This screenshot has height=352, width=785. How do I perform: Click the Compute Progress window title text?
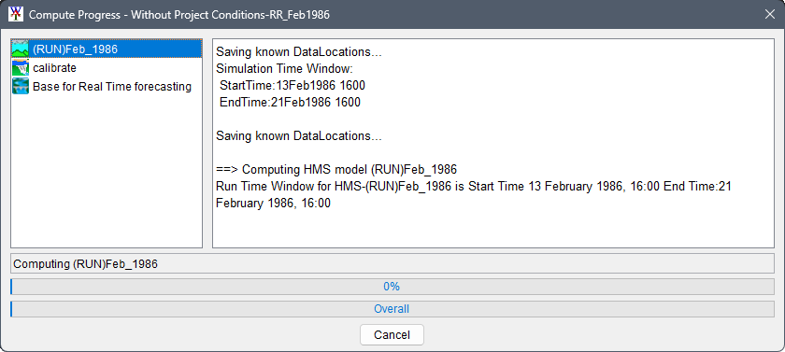pos(179,15)
